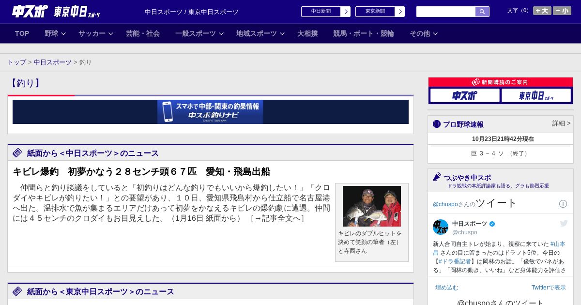This screenshot has width=581, height=305.
Task: Click the search magnifier button
Action: (482, 12)
